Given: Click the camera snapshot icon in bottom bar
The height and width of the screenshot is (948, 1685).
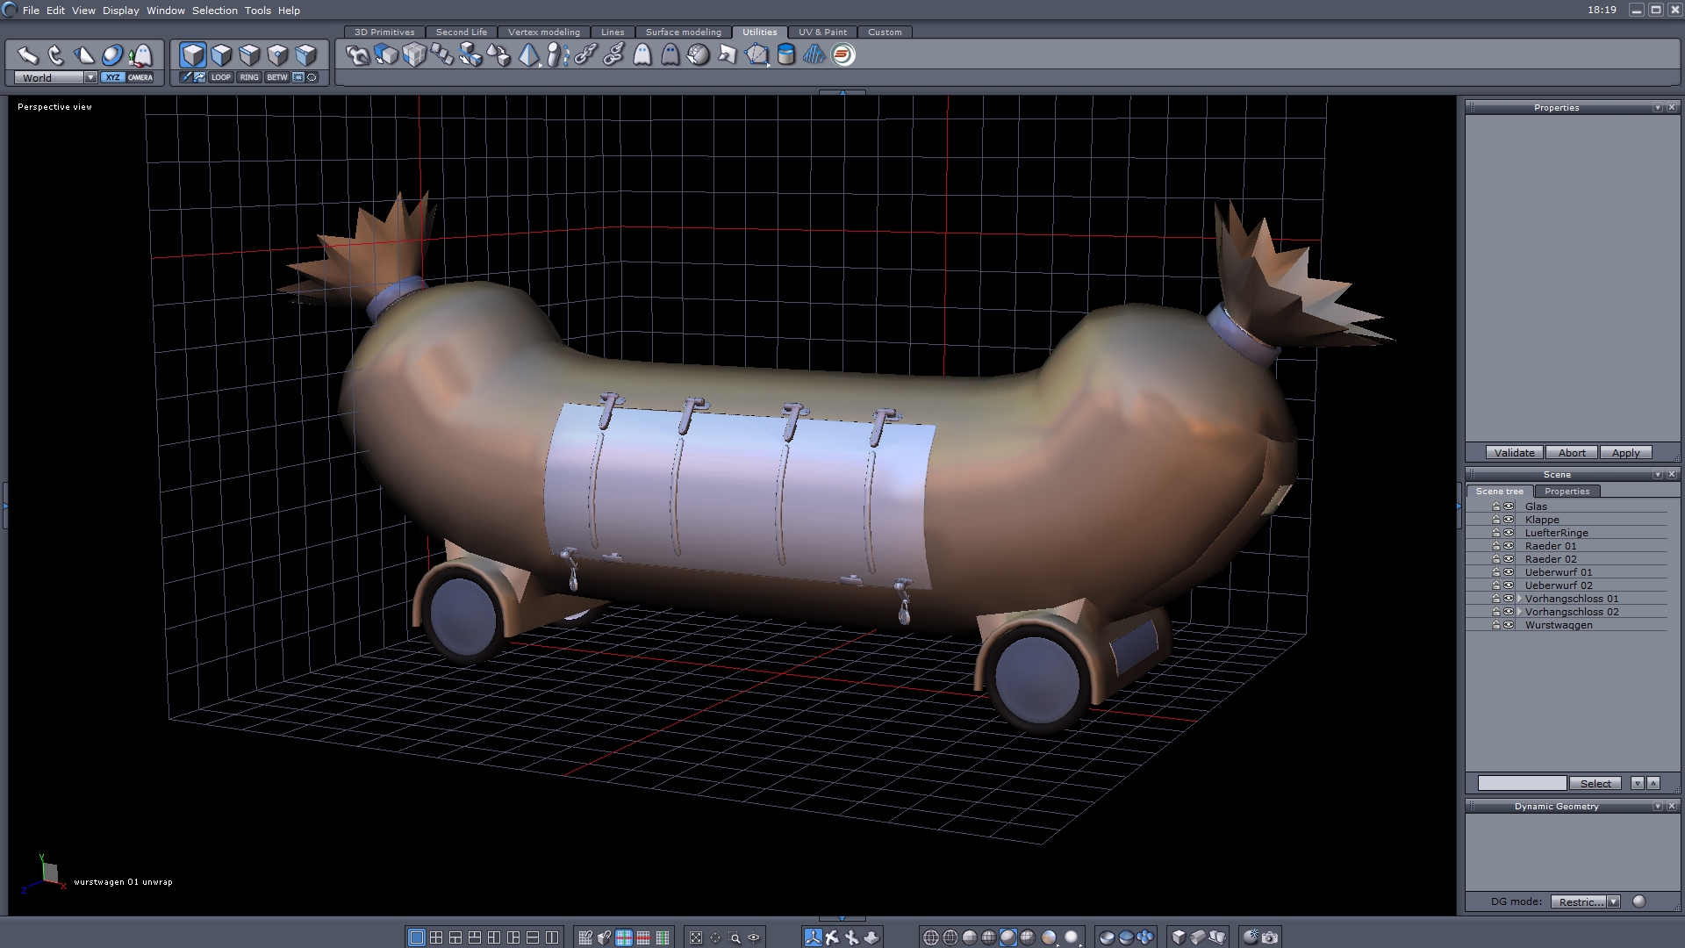Looking at the screenshot, I should click(x=1270, y=937).
